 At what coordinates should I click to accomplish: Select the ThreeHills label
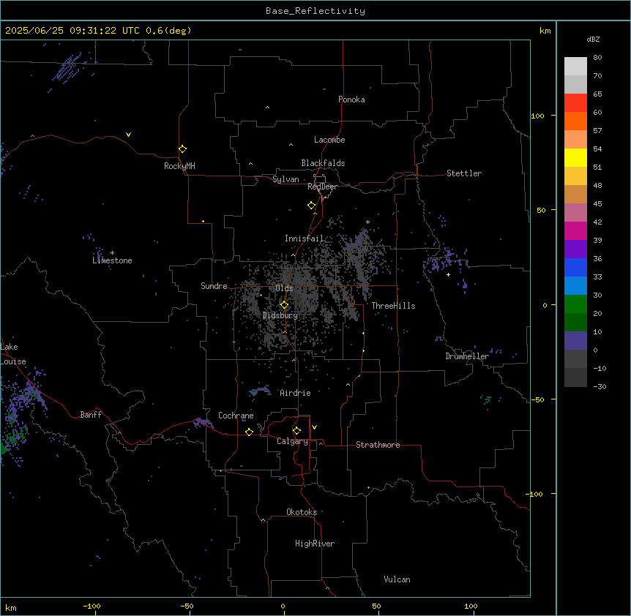(393, 306)
